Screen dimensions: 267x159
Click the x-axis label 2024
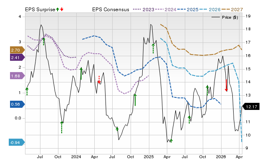[x=76, y=157]
